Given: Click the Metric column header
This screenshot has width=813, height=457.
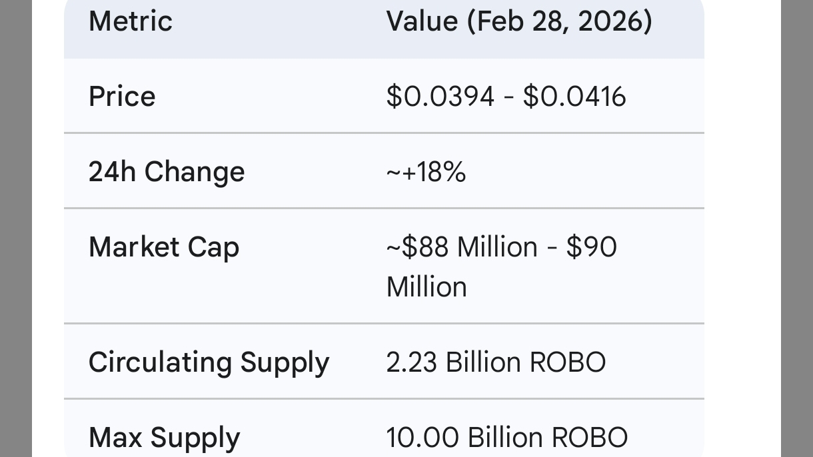Looking at the screenshot, I should click(131, 21).
